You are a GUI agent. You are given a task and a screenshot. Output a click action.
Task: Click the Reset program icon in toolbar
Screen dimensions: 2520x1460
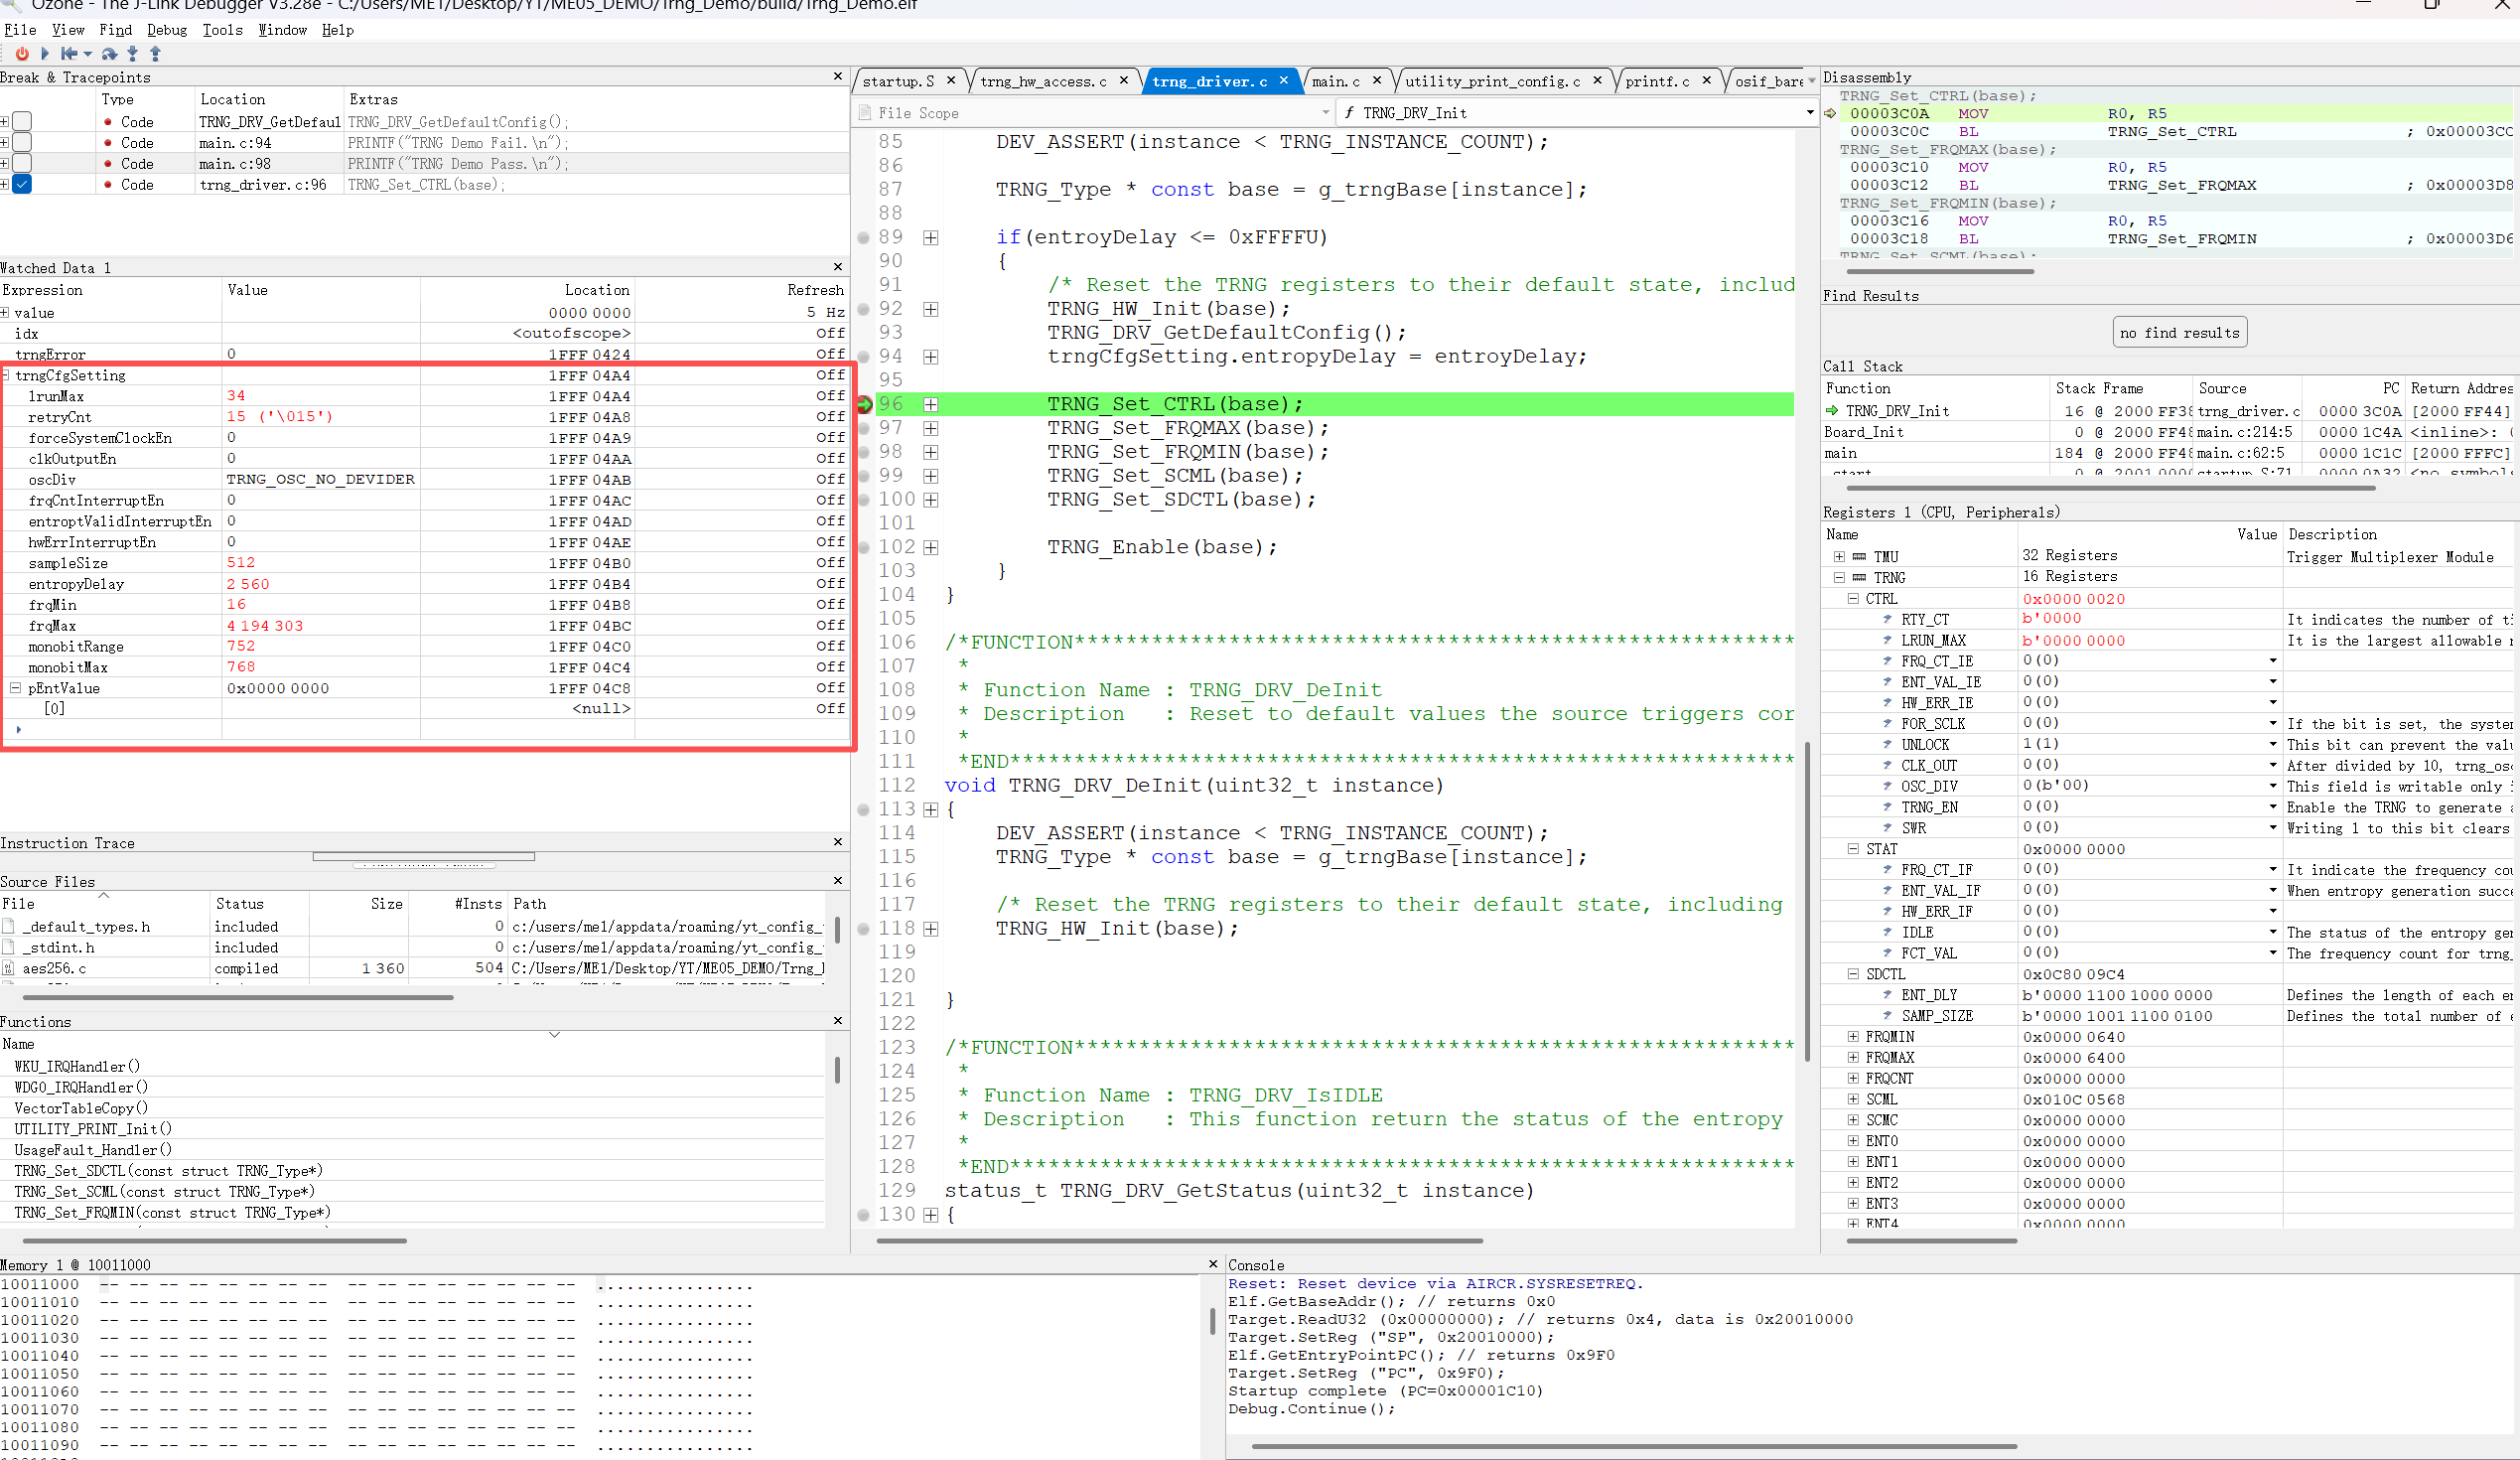point(69,54)
